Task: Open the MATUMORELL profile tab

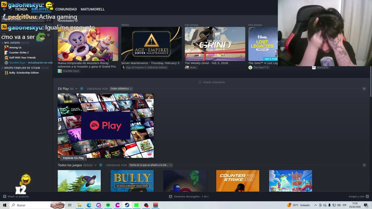Action: click(x=93, y=9)
